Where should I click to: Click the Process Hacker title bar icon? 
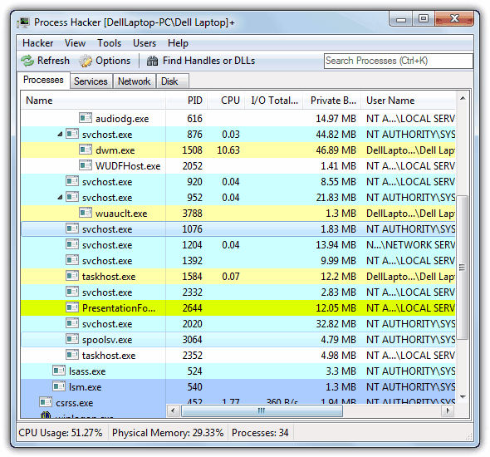(24, 22)
